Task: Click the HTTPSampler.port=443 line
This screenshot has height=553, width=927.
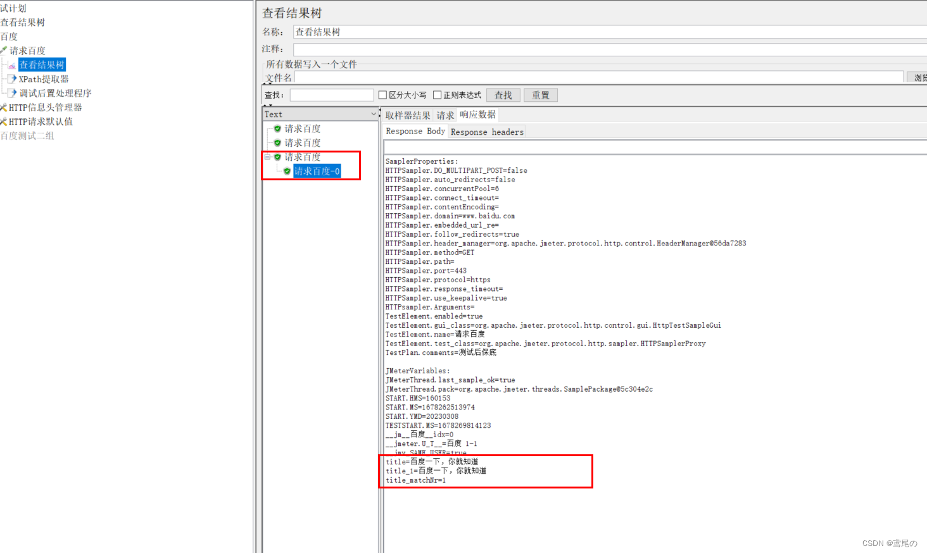Action: click(426, 271)
